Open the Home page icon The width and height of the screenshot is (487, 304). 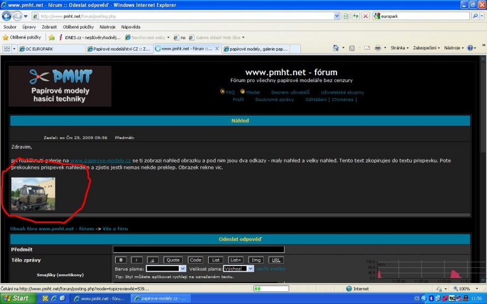pyautogui.click(x=336, y=48)
